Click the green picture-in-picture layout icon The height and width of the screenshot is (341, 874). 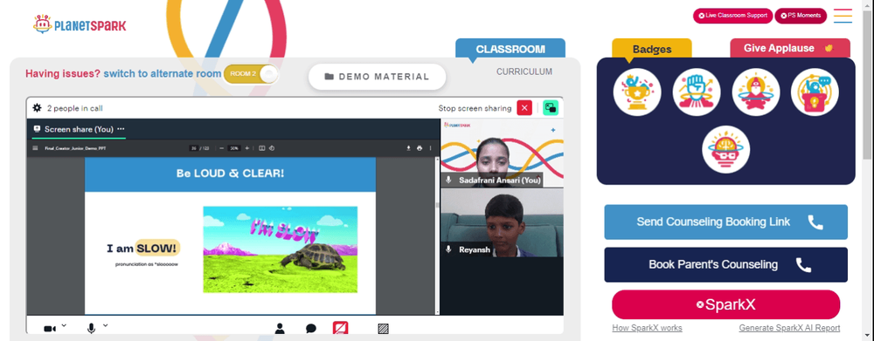coord(550,108)
